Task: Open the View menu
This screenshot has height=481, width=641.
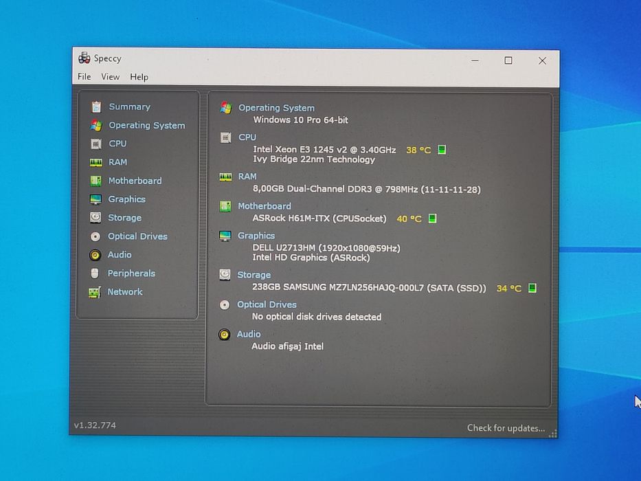Action: tap(111, 76)
